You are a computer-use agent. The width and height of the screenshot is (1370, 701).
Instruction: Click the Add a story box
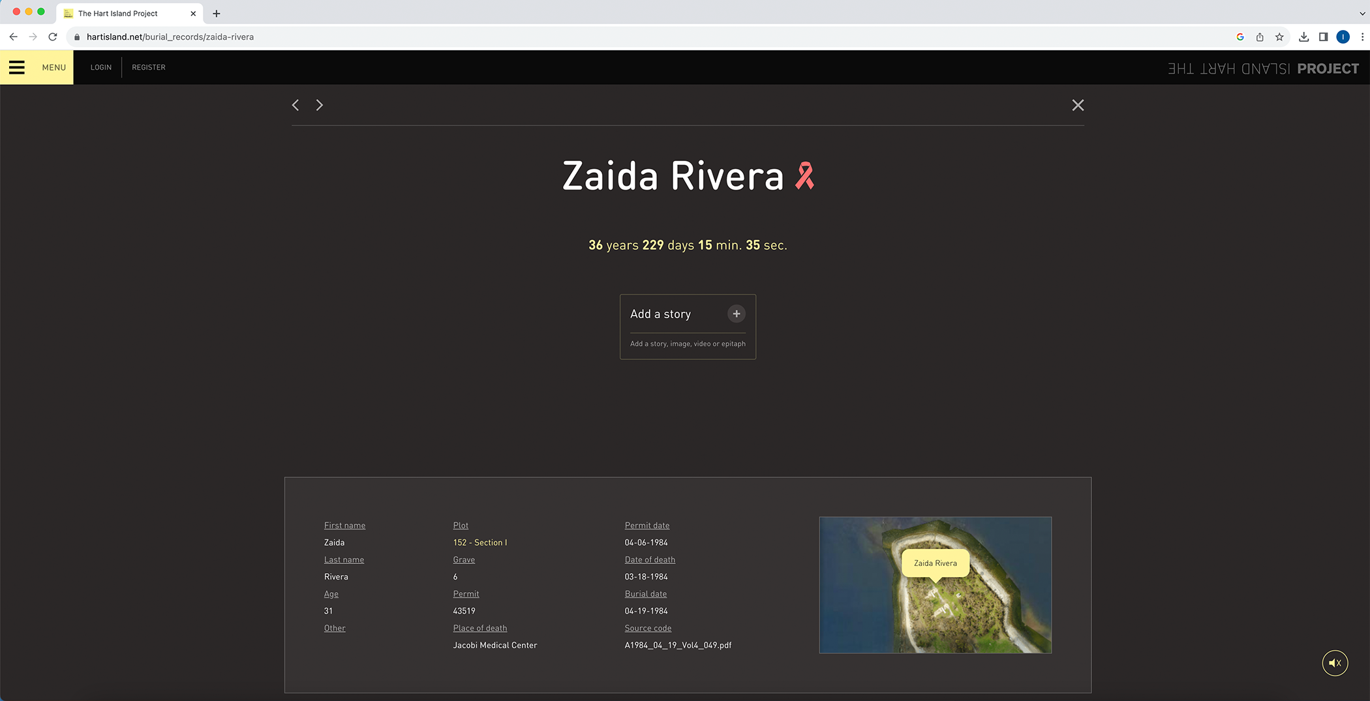click(688, 326)
